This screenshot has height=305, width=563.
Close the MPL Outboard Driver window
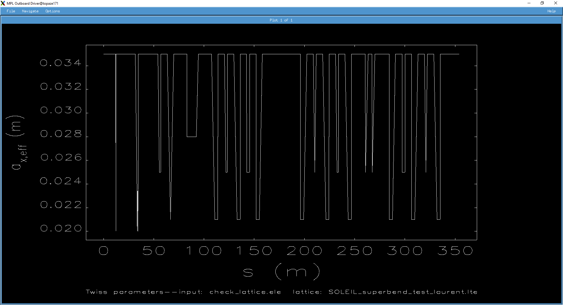click(556, 3)
